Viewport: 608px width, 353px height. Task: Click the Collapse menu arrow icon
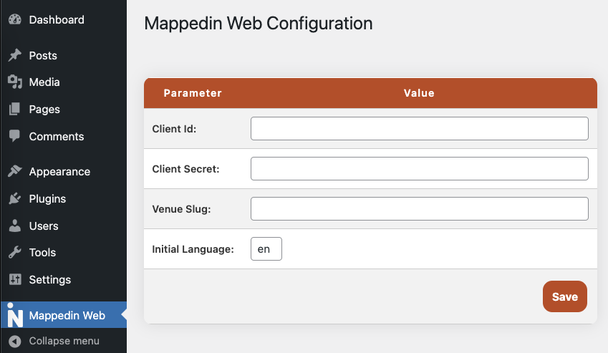(x=15, y=342)
